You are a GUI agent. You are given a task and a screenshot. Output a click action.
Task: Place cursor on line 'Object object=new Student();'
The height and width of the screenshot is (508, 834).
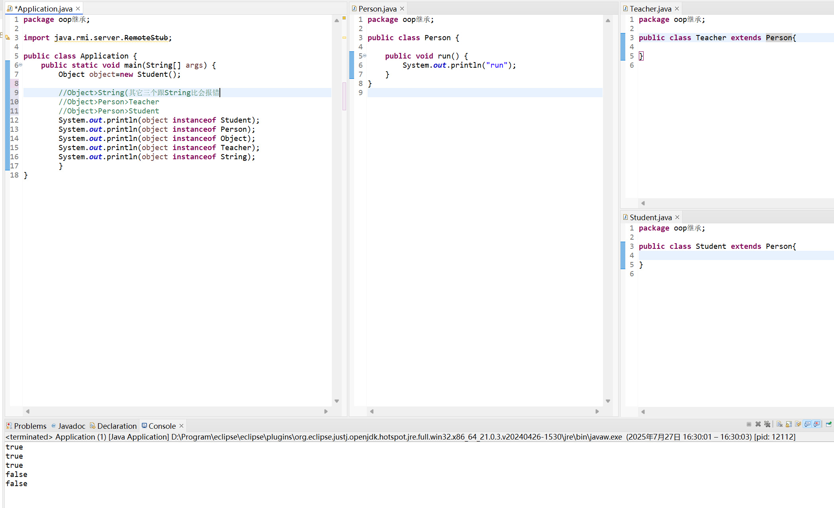coord(119,74)
